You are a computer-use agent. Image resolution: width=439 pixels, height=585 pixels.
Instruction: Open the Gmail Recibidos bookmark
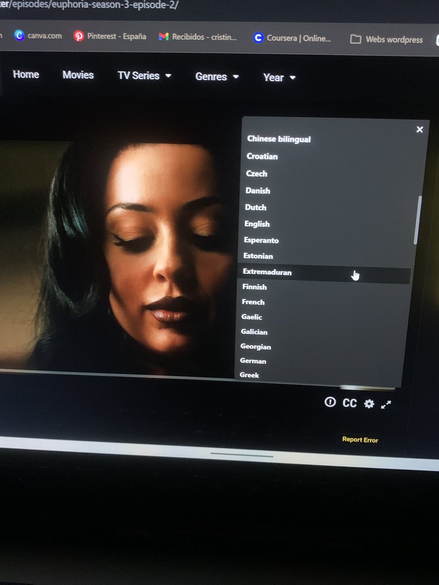pos(198,37)
